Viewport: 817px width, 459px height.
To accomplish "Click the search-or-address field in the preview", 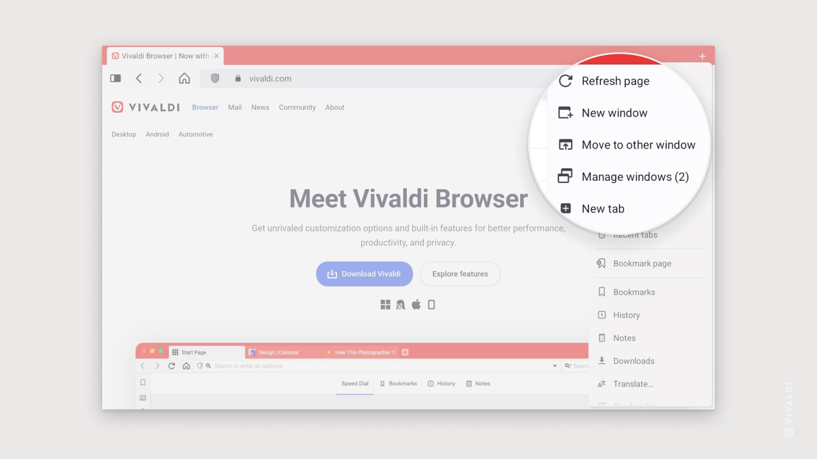I will pyautogui.click(x=377, y=366).
